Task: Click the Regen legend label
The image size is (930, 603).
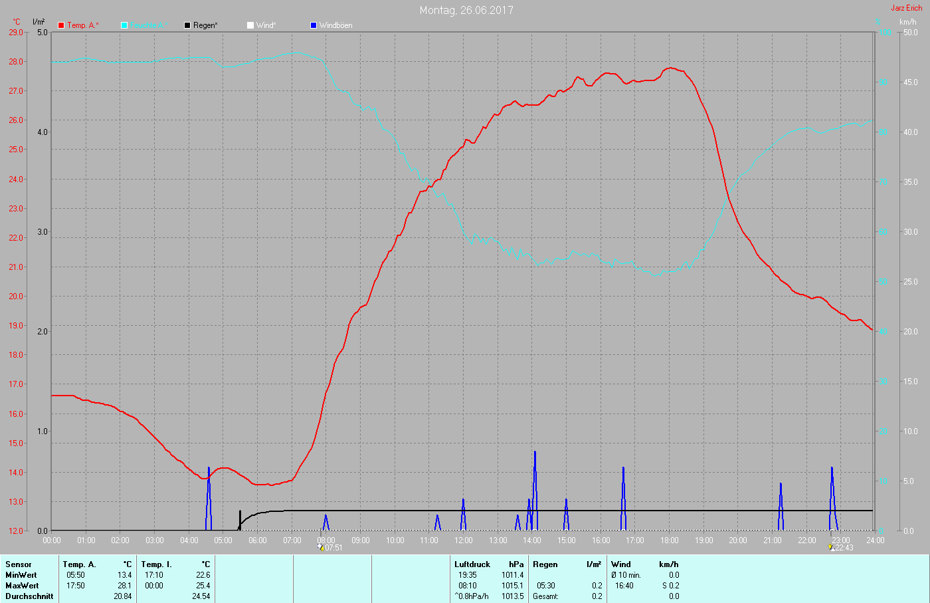Action: (205, 25)
